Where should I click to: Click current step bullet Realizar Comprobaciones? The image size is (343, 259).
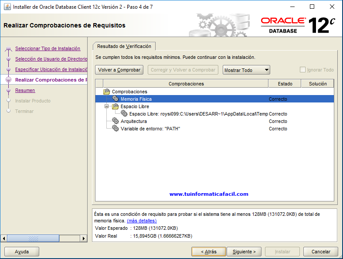[x=9, y=80]
